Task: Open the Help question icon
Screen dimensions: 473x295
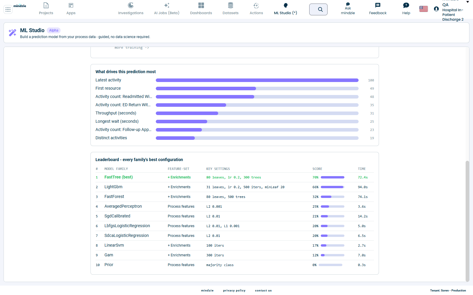Action: pyautogui.click(x=406, y=5)
